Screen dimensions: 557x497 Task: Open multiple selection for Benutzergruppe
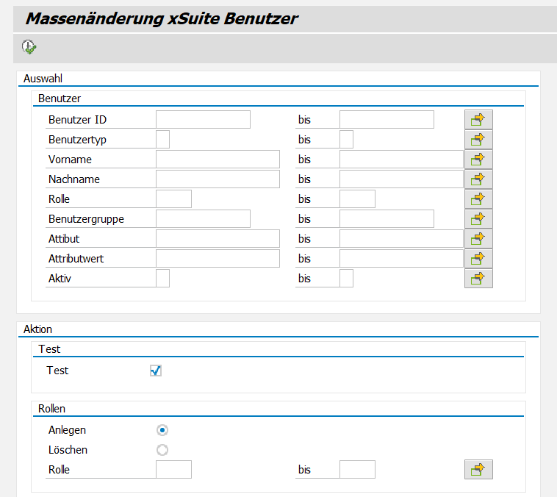(x=478, y=218)
